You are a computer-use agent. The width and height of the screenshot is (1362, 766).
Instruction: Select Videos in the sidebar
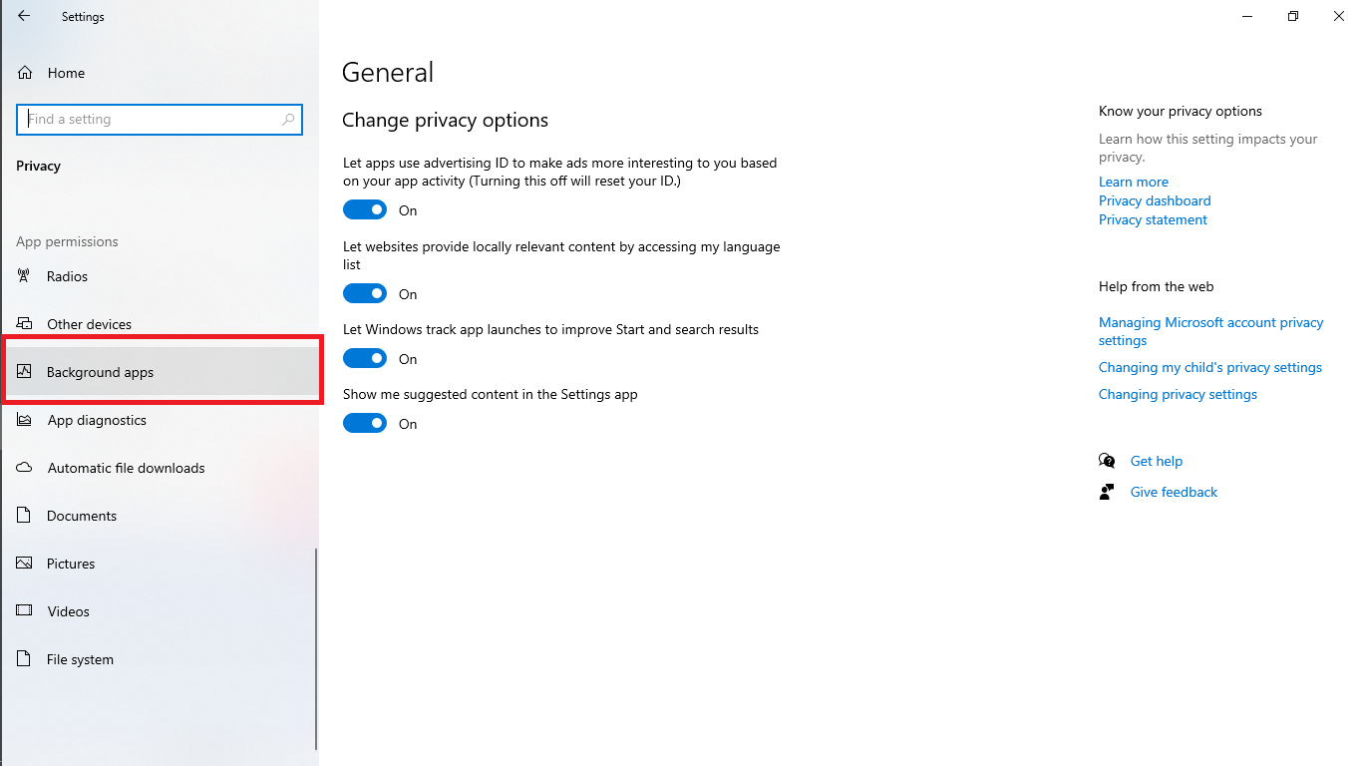pos(68,611)
